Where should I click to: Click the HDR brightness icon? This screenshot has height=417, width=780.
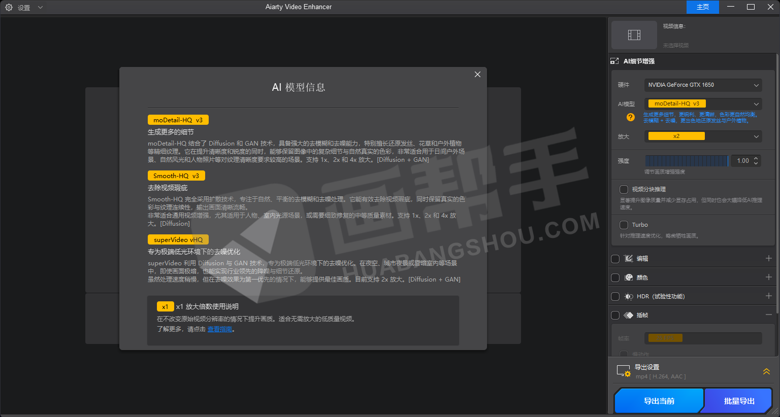pos(629,296)
